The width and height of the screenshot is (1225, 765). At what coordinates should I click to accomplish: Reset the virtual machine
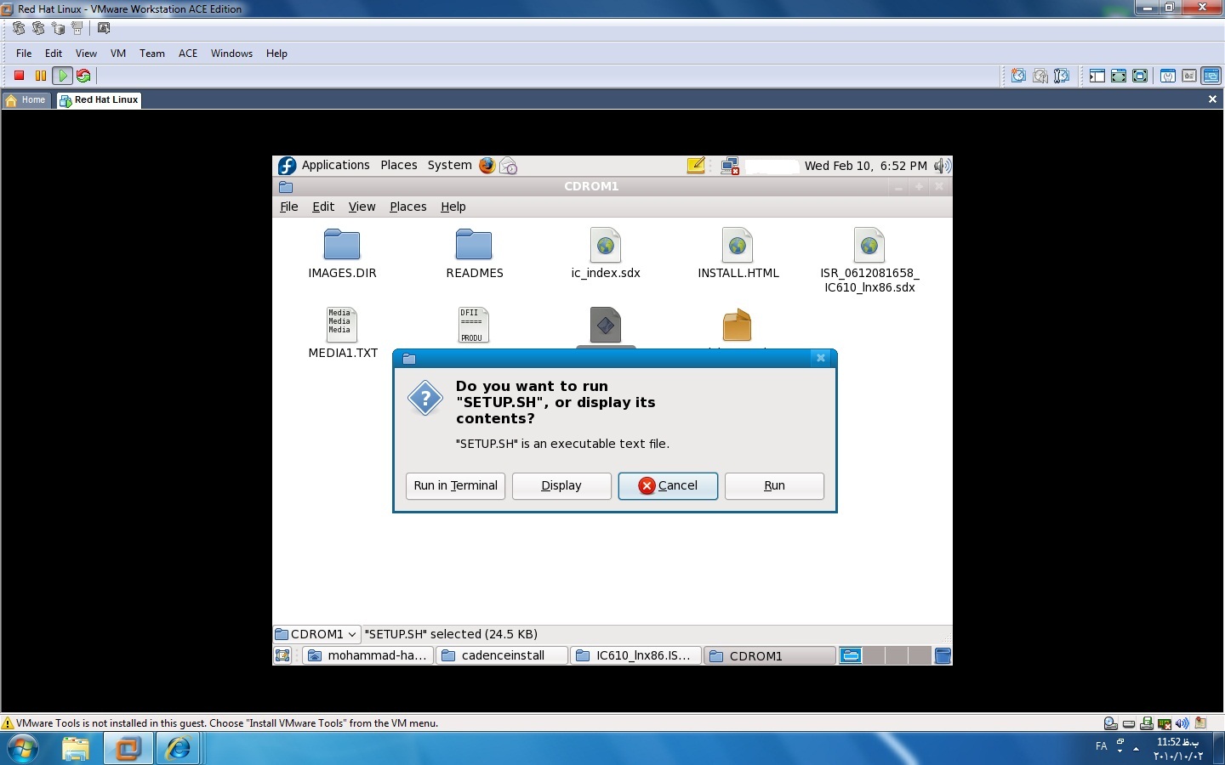pos(83,76)
